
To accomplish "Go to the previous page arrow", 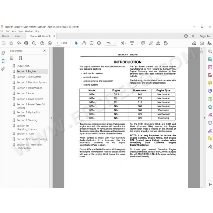I will coord(42,43).
